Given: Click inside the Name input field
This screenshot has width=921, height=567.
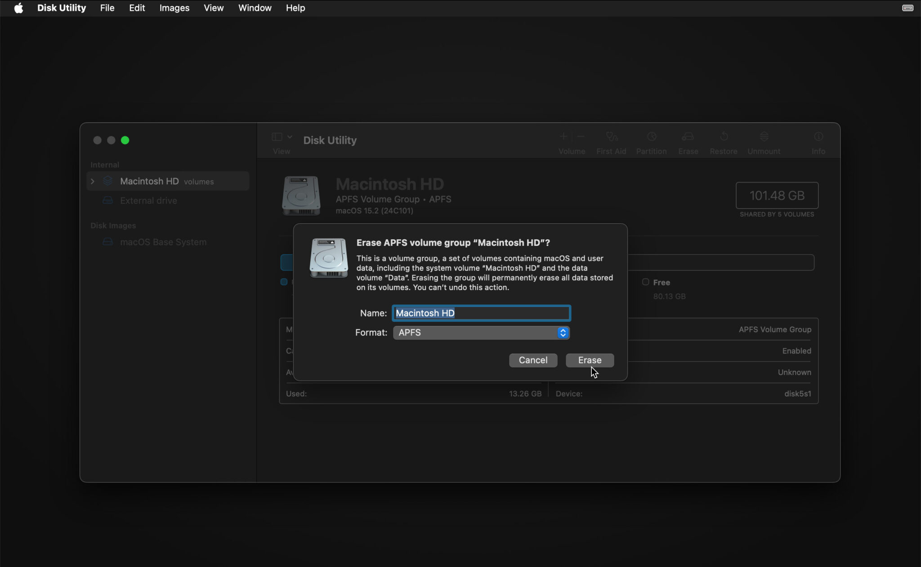Looking at the screenshot, I should click(x=480, y=313).
